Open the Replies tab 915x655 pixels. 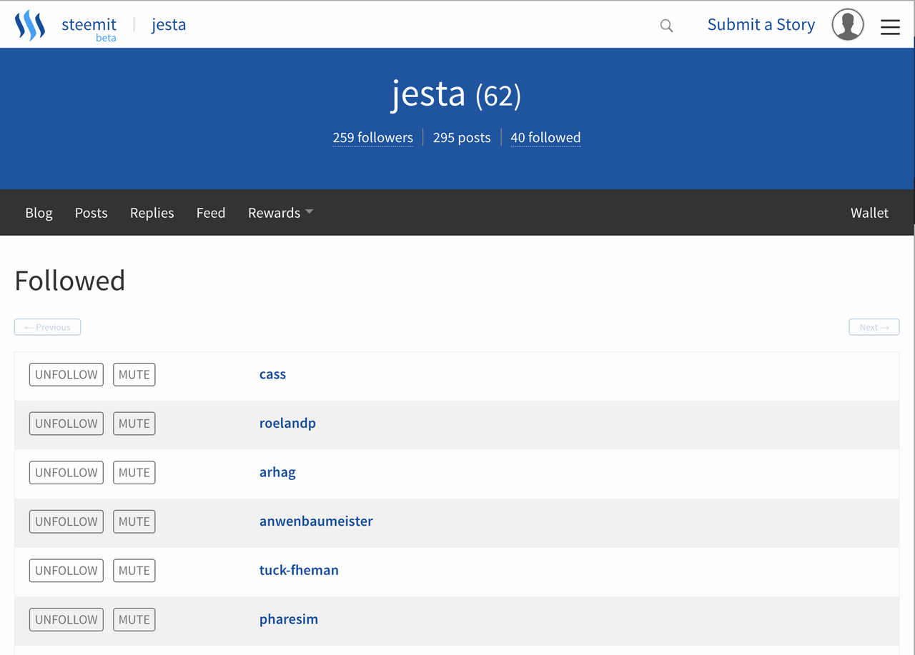point(152,213)
